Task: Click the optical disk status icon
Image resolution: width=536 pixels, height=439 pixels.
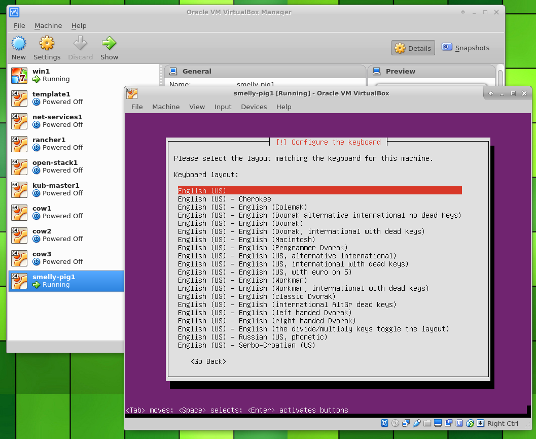Action: click(395, 423)
